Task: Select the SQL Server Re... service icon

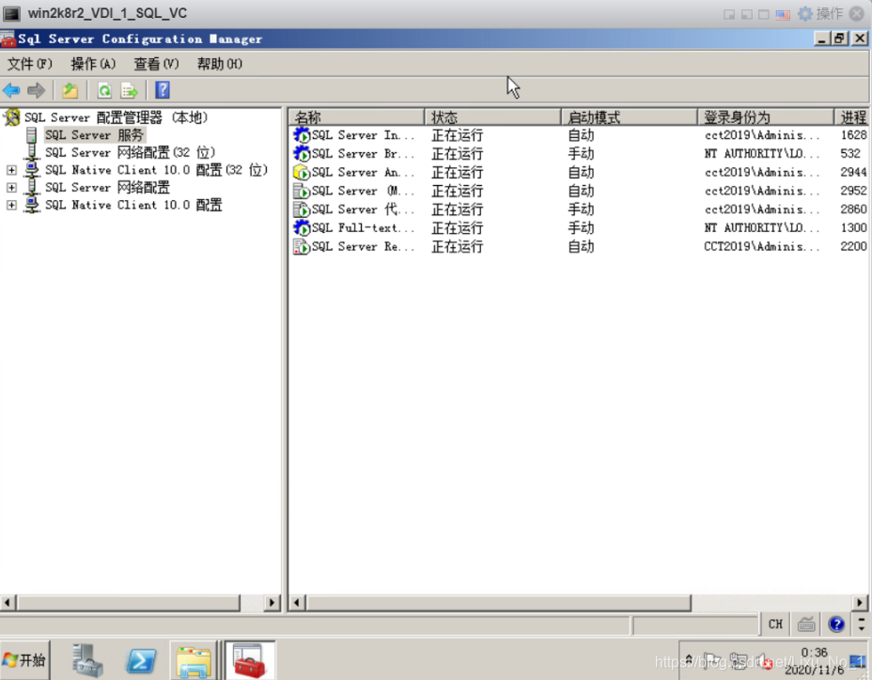Action: tap(302, 246)
